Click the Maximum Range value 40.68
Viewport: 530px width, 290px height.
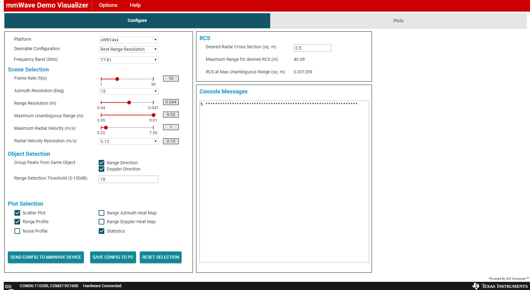click(299, 59)
